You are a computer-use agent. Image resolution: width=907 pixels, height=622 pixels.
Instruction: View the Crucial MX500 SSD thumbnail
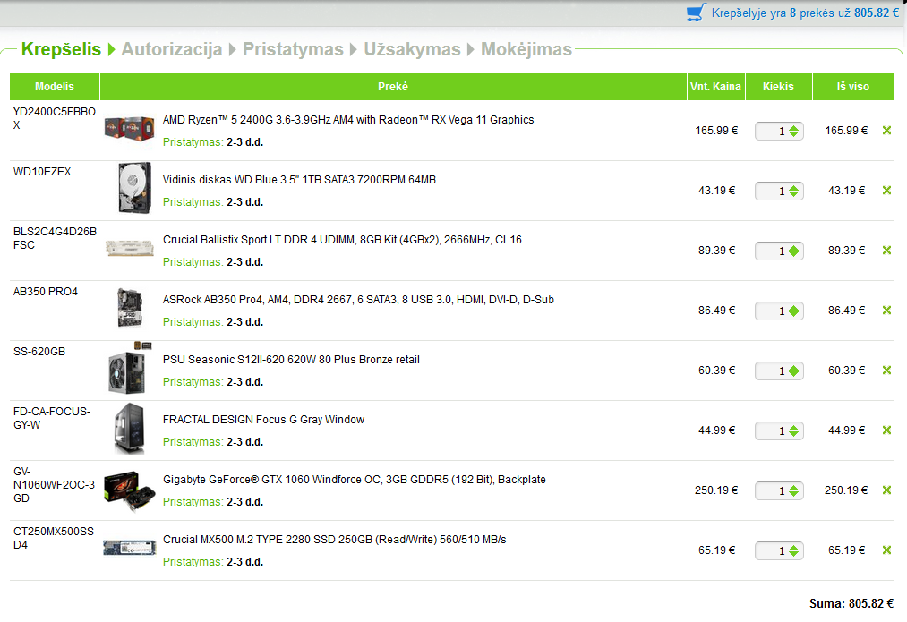click(x=130, y=548)
